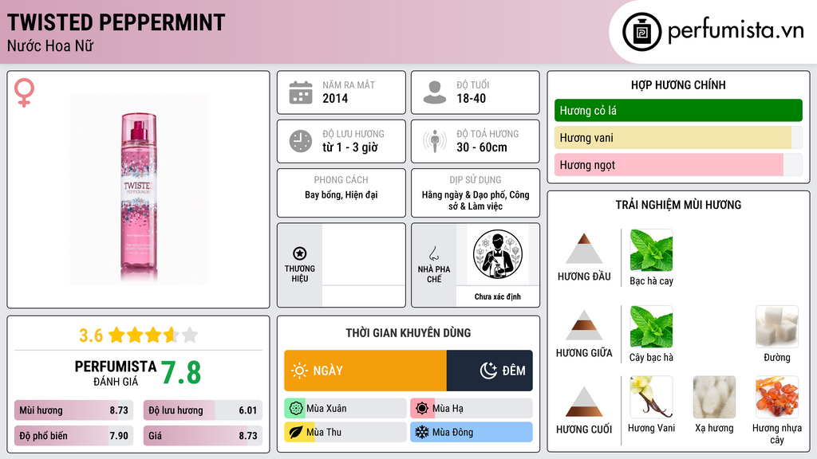Click the Hương vani yellow accord bar
Viewport: 817px width, 459px height.
(x=678, y=137)
